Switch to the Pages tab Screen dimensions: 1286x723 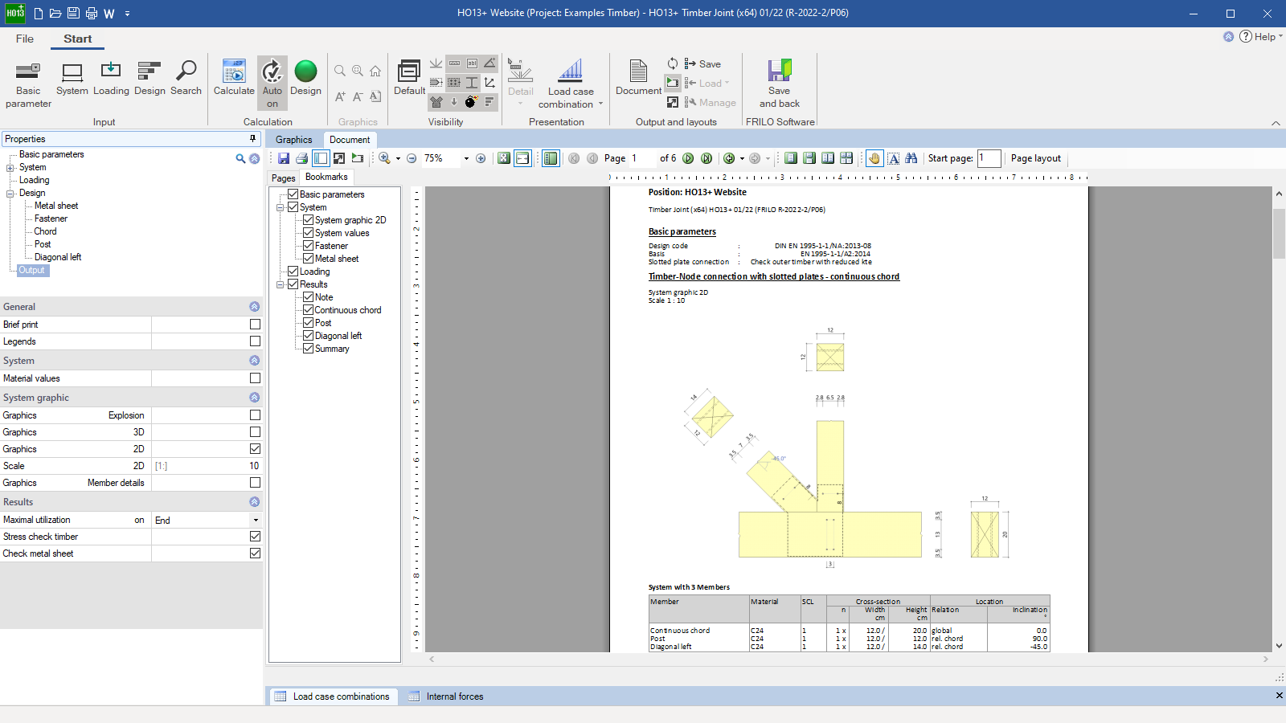coord(283,178)
